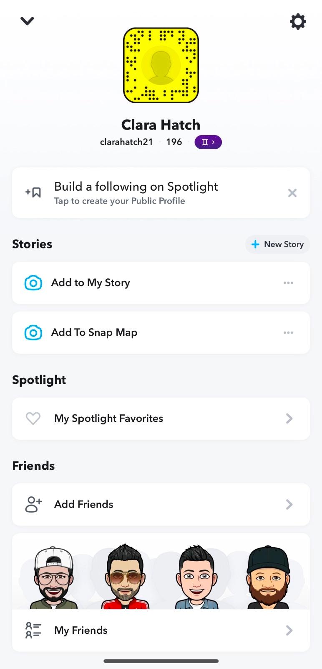
Task: Open the My Friends row
Action: pyautogui.click(x=161, y=630)
